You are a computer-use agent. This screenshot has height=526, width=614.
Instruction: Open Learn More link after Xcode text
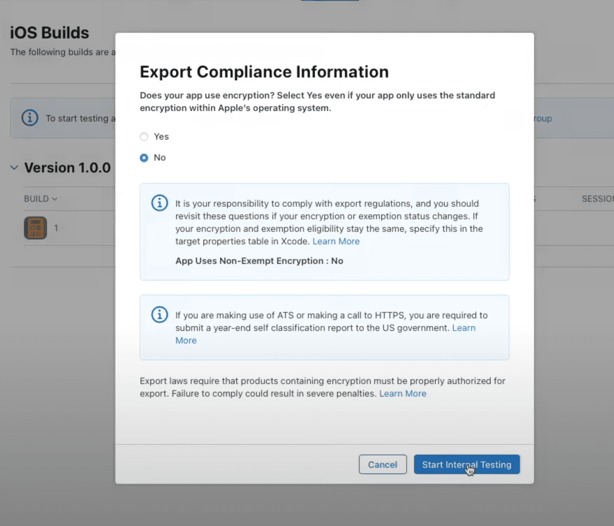click(x=336, y=241)
